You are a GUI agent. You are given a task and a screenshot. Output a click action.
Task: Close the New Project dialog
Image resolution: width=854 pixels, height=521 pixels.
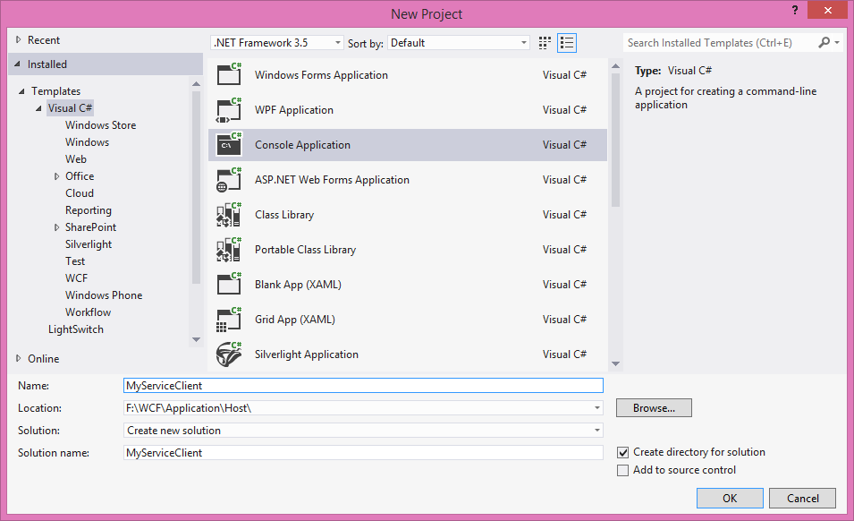[827, 10]
